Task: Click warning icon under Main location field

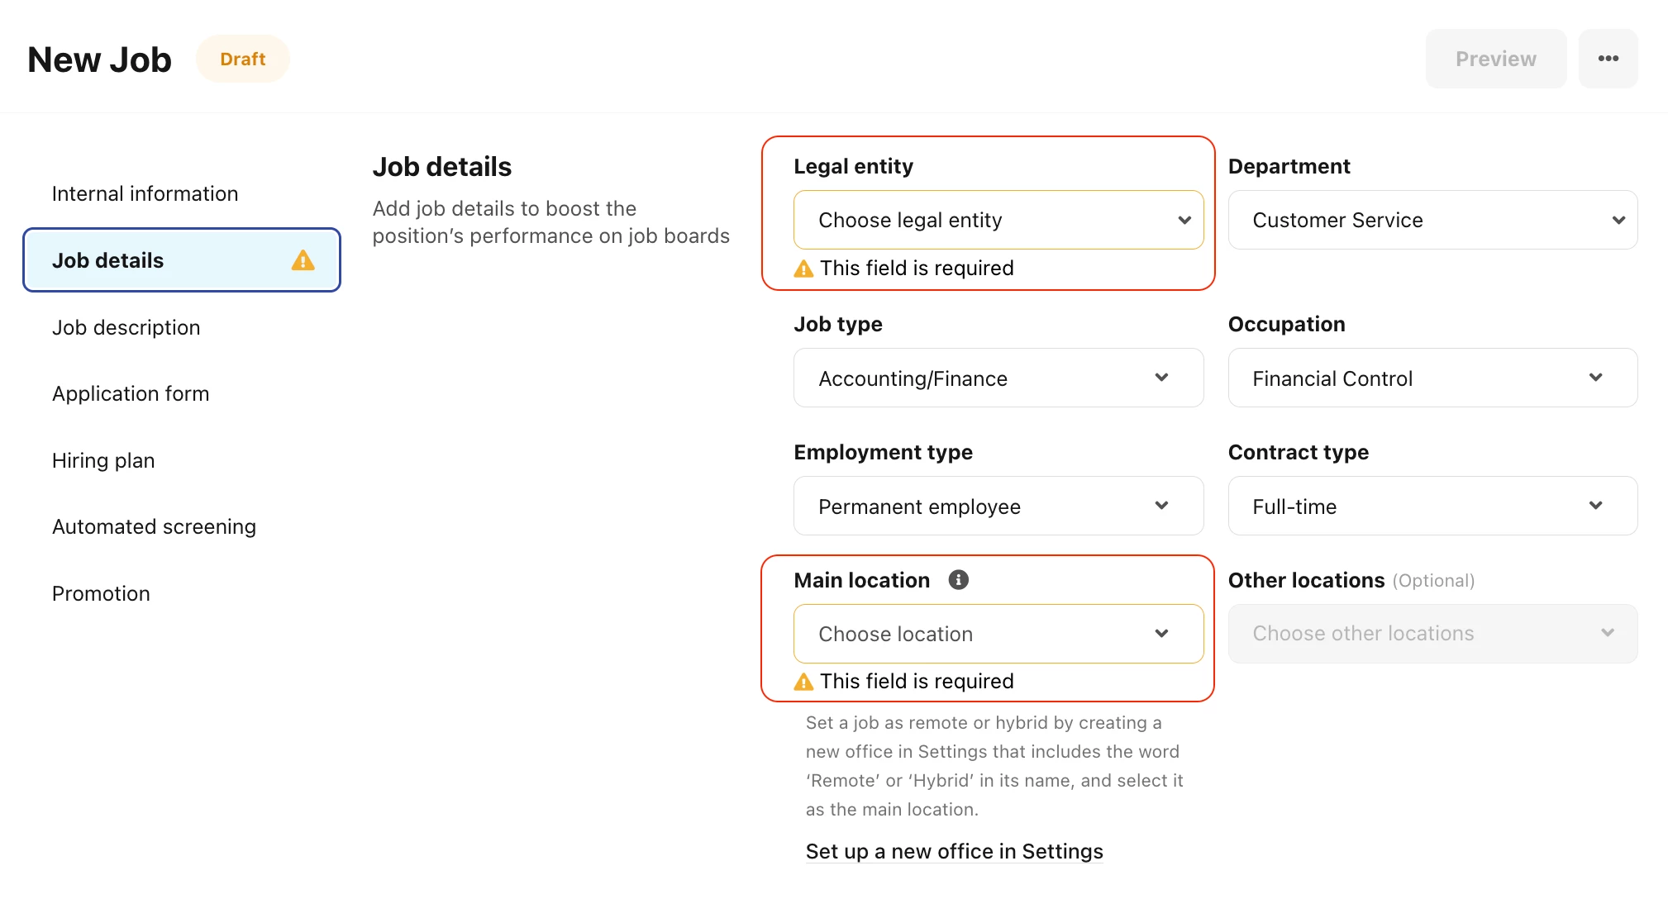Action: click(x=803, y=682)
